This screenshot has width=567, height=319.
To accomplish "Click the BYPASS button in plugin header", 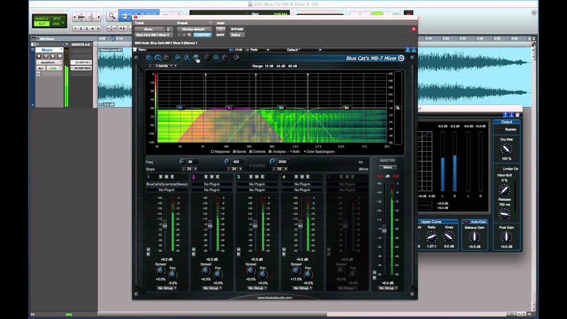I will point(237,29).
